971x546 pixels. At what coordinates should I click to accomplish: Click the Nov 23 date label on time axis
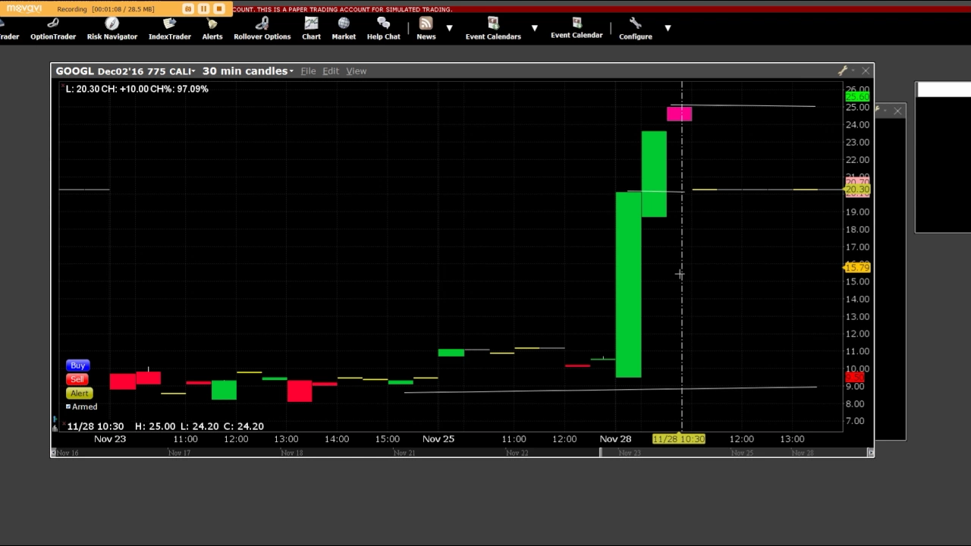pos(110,439)
